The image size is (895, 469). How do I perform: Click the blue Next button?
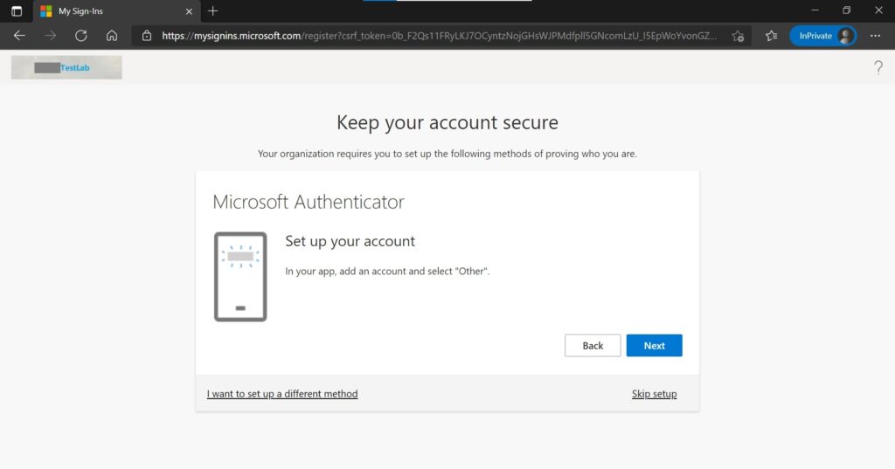(x=654, y=346)
